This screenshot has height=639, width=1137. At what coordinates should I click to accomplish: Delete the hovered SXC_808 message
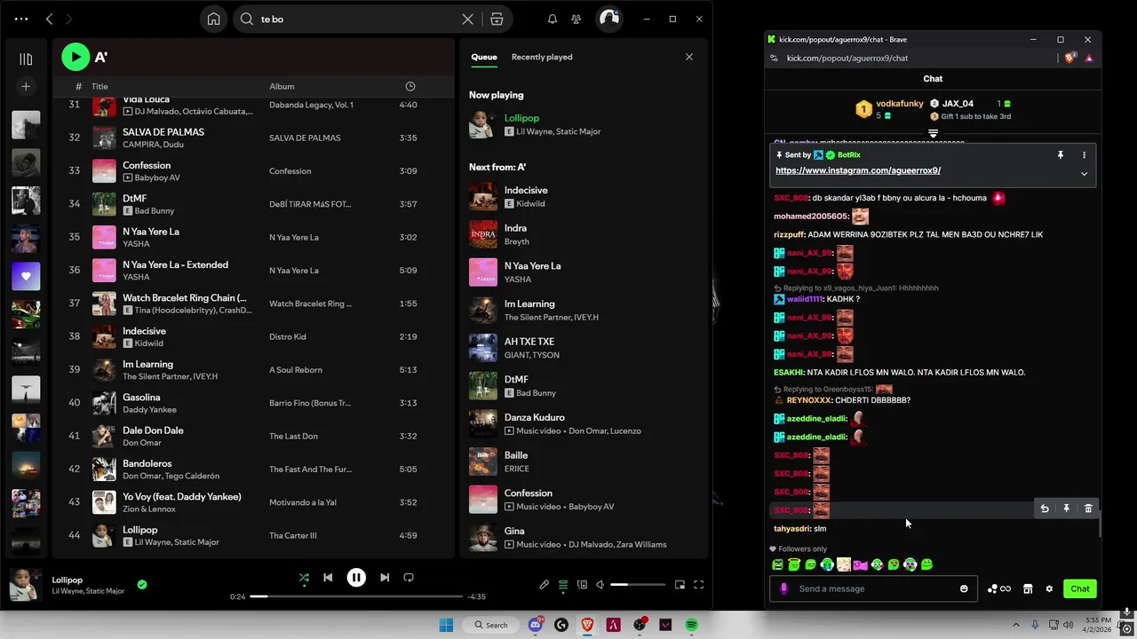pos(1088,509)
